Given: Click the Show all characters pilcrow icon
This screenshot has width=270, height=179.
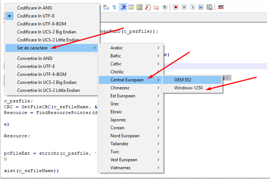Looking at the screenshot, I should pyautogui.click(x=114, y=7).
